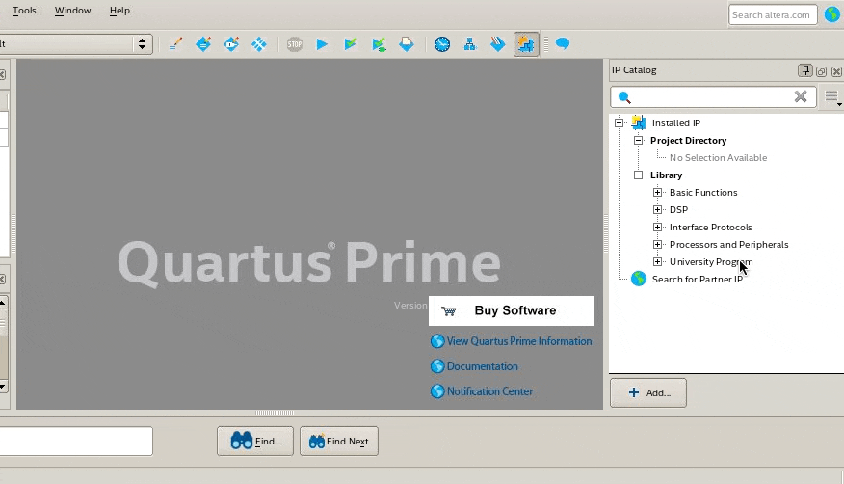Focus the Search altera.com field
Image resolution: width=844 pixels, height=484 pixels.
[x=773, y=14]
